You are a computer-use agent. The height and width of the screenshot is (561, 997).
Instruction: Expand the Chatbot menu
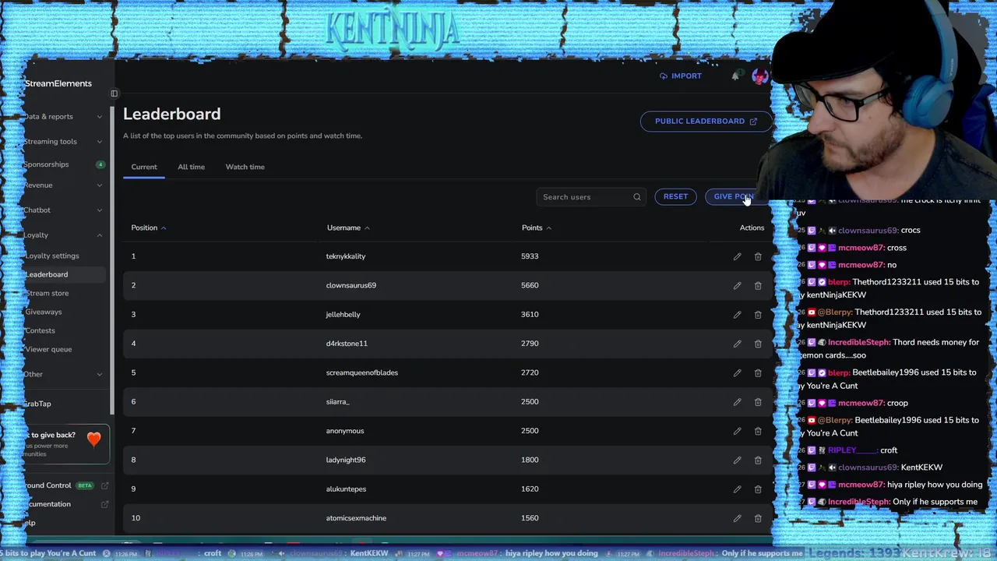(x=63, y=210)
